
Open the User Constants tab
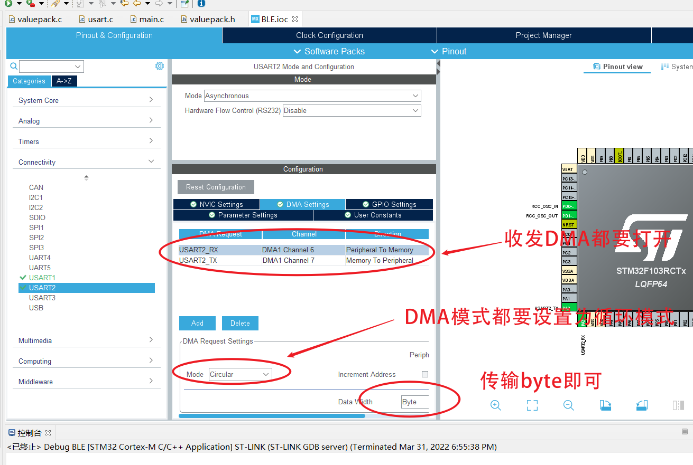373,215
